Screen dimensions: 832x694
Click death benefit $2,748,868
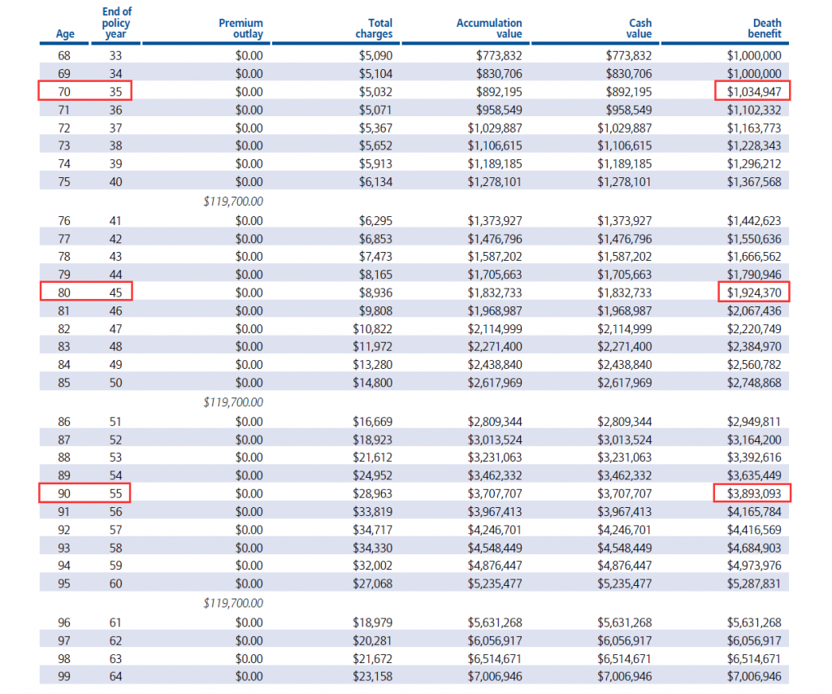pyautogui.click(x=753, y=383)
